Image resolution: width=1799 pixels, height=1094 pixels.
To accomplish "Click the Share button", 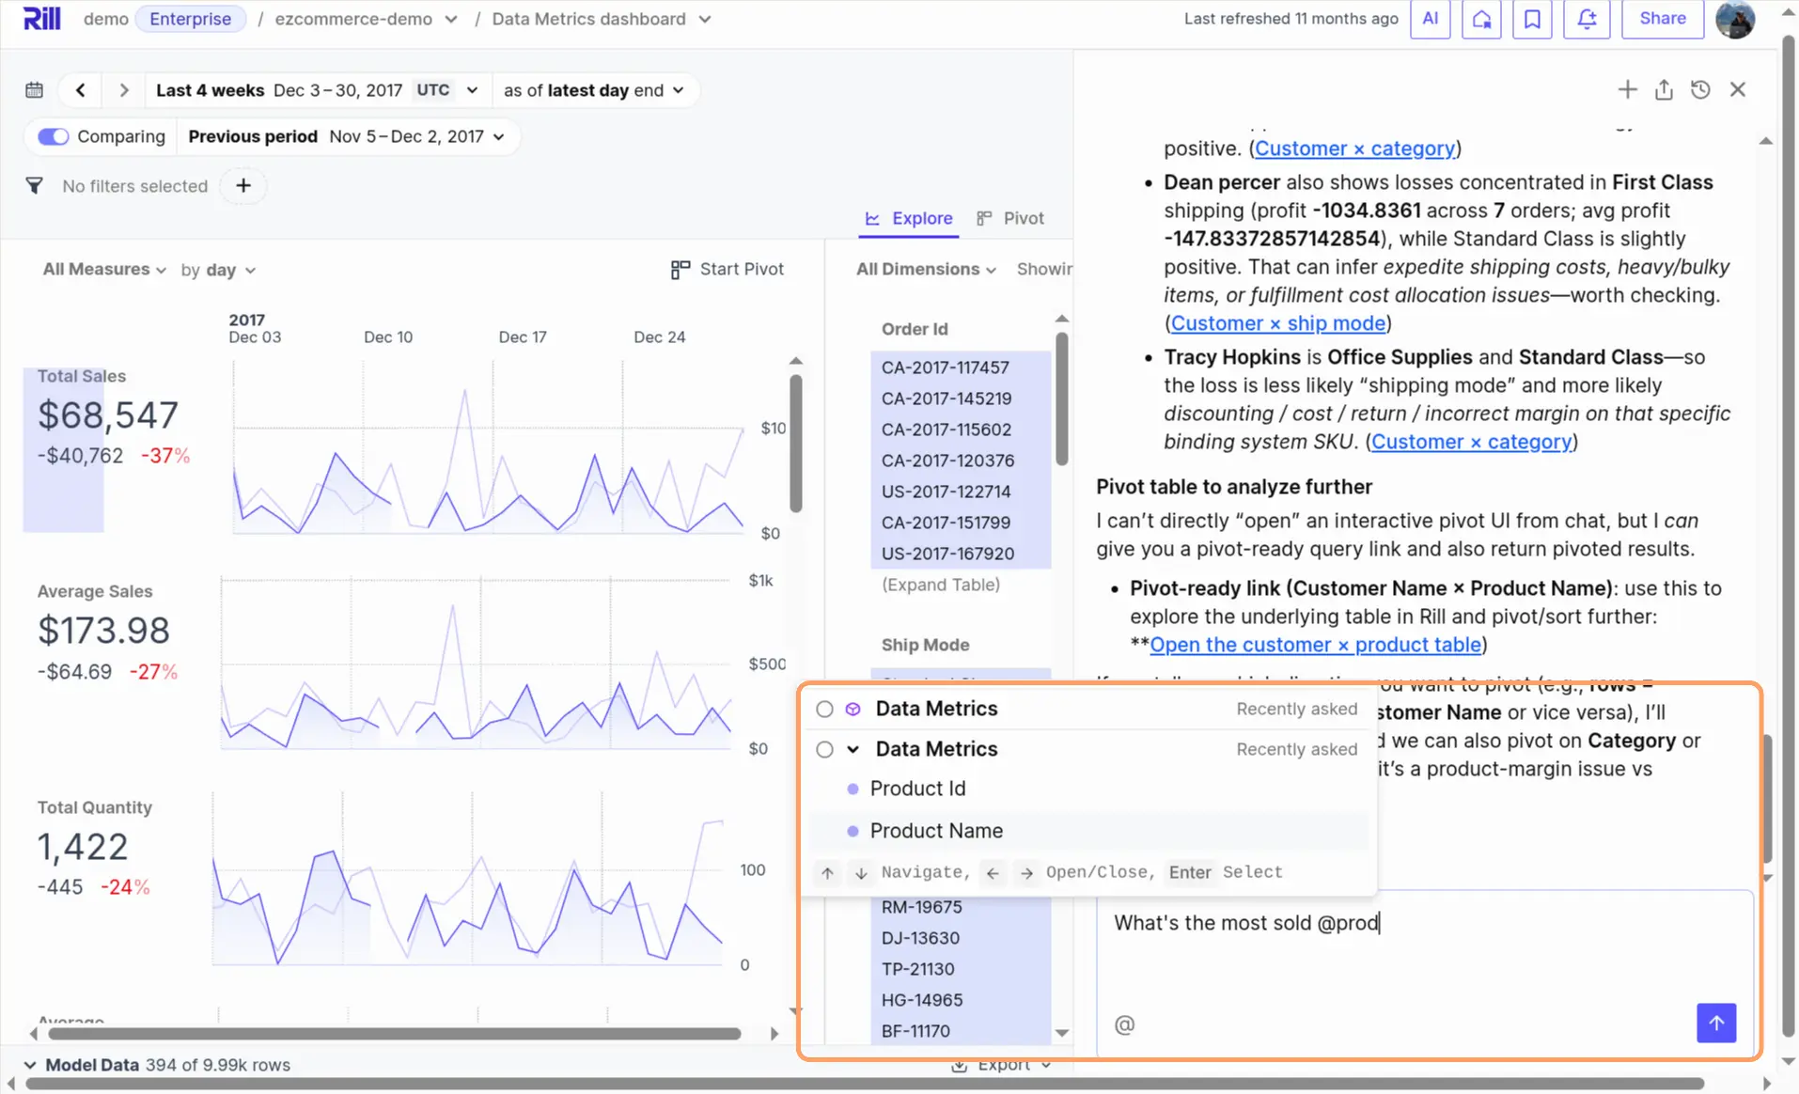I will coord(1663,19).
